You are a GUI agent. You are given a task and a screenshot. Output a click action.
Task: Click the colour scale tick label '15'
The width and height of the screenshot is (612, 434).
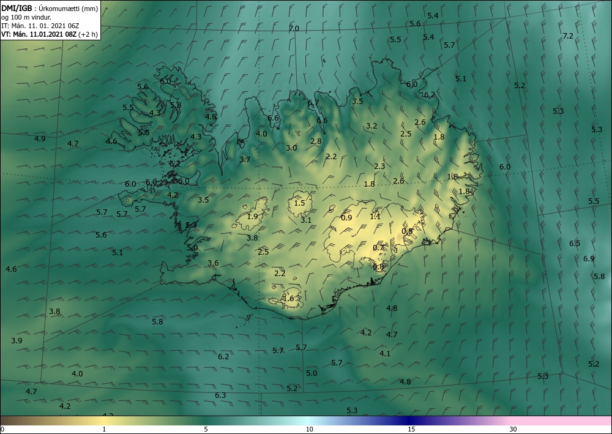point(411,429)
